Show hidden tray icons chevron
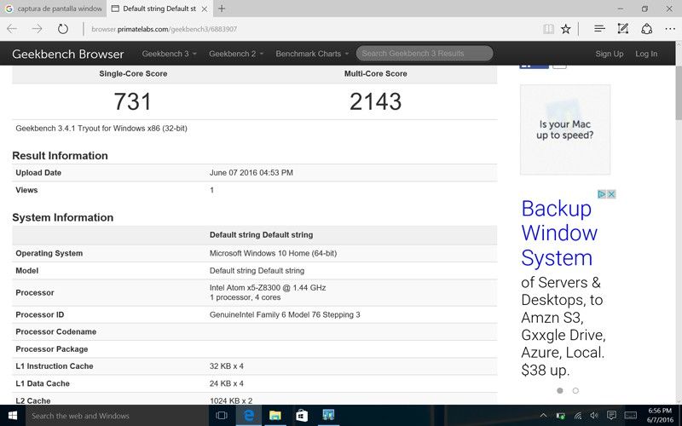 tap(543, 416)
